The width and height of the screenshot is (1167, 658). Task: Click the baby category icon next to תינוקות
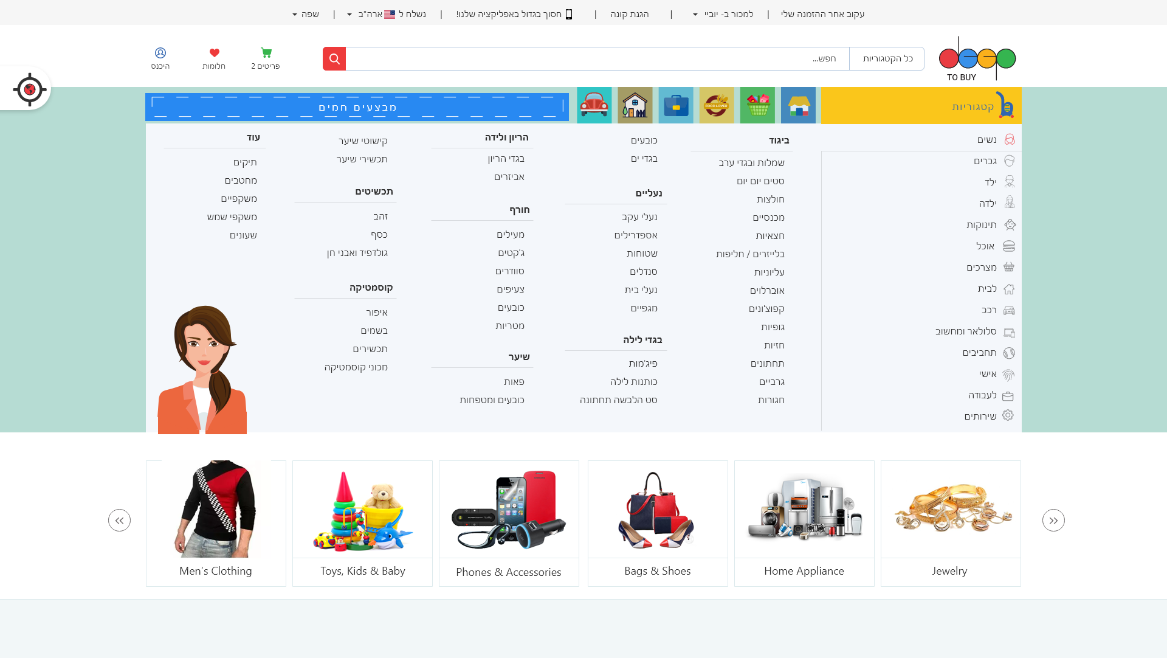pyautogui.click(x=1010, y=224)
